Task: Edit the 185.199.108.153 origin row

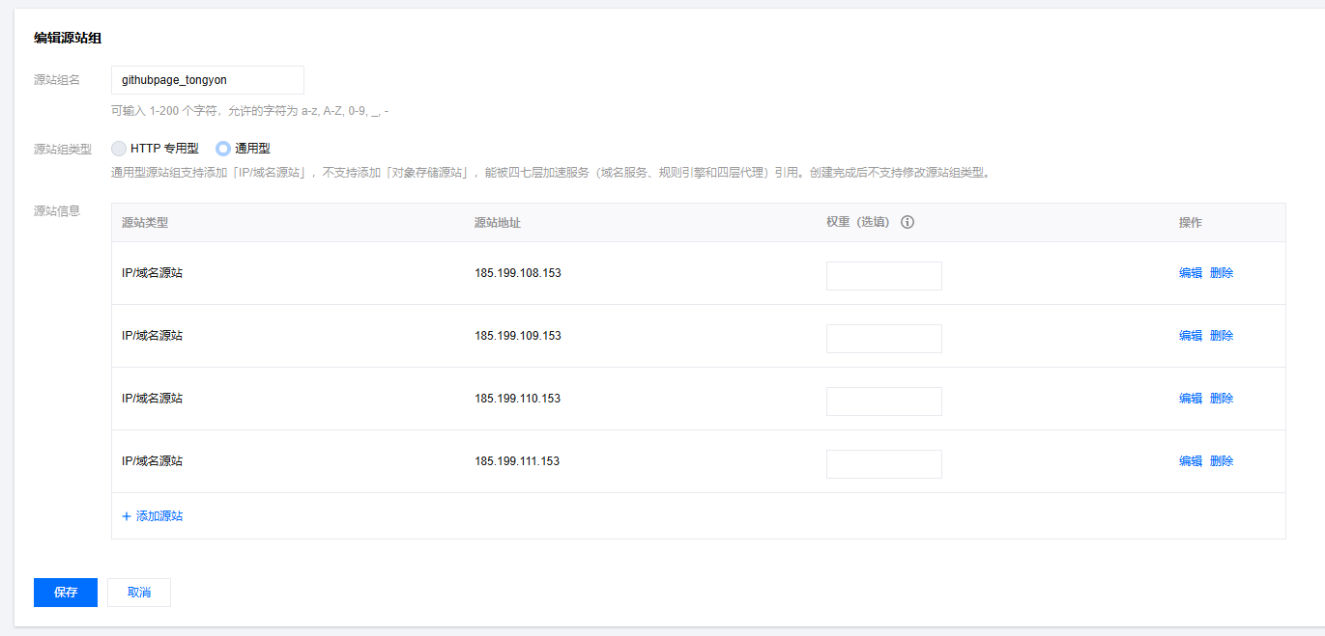Action: [1191, 273]
